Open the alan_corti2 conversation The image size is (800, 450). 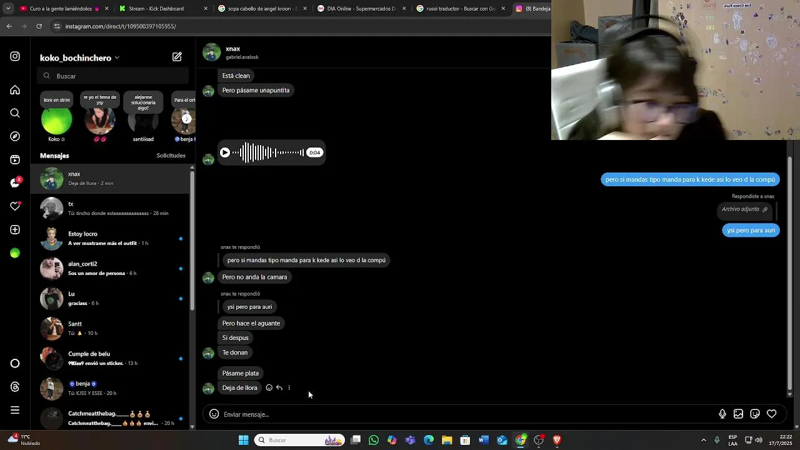(x=110, y=269)
